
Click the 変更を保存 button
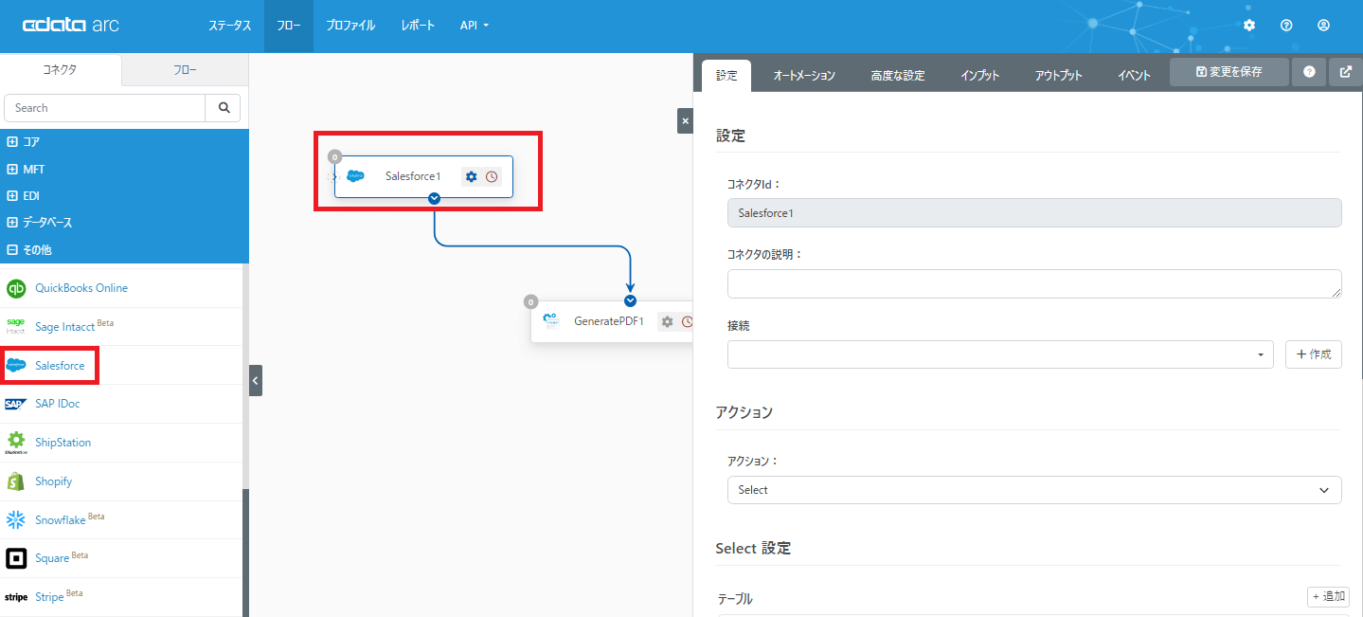(1228, 72)
